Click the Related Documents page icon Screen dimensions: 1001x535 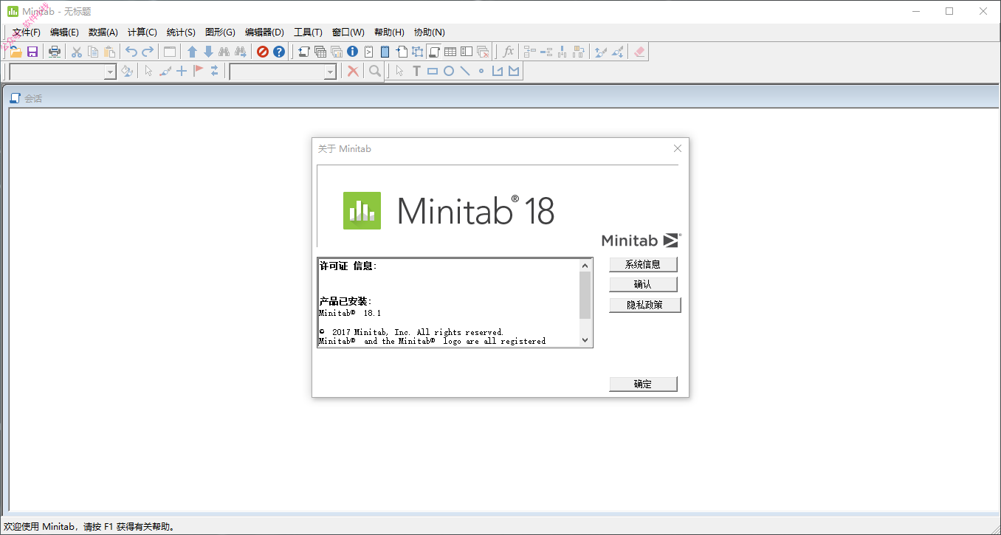click(402, 52)
